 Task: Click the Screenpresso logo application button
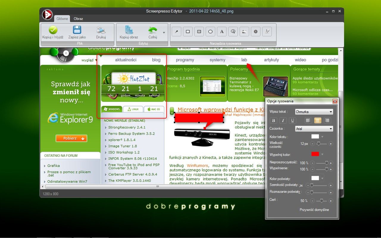point(47,15)
